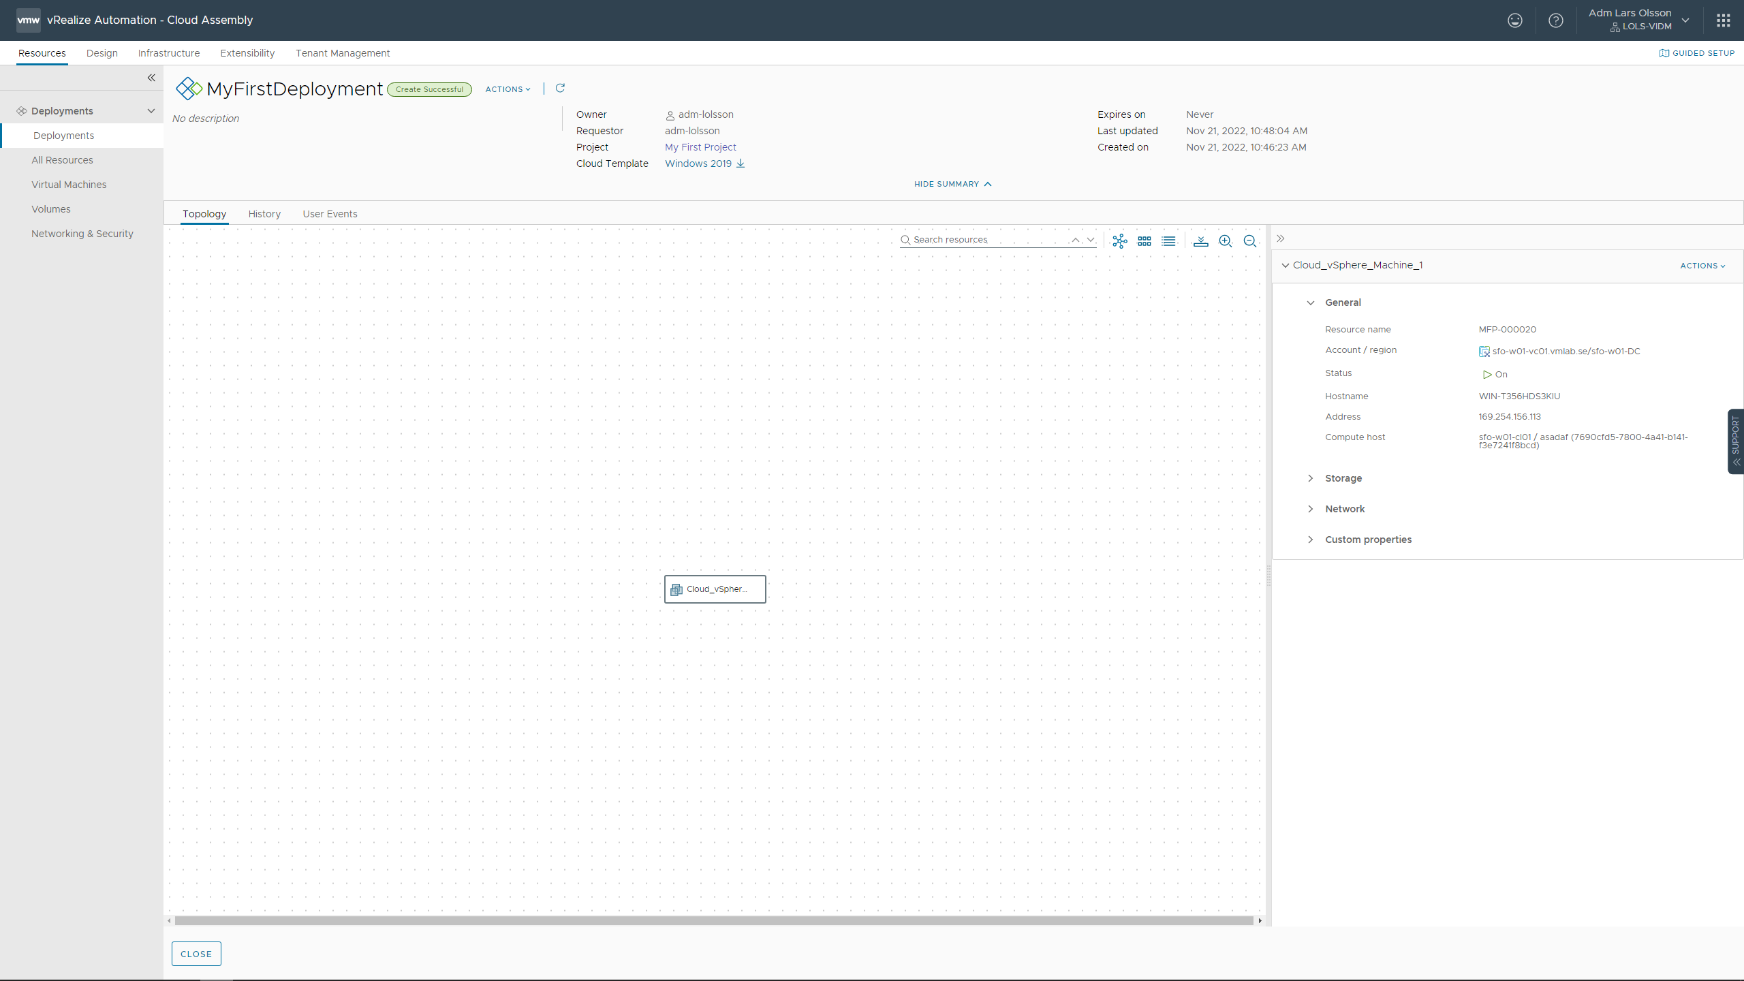The height and width of the screenshot is (981, 1744).
Task: Click the owner adm-lolsson value
Action: pos(706,114)
